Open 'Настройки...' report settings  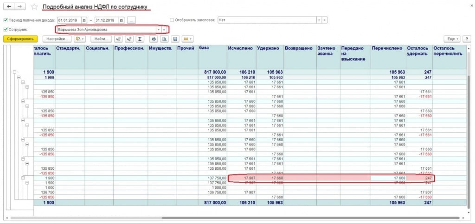pos(57,39)
